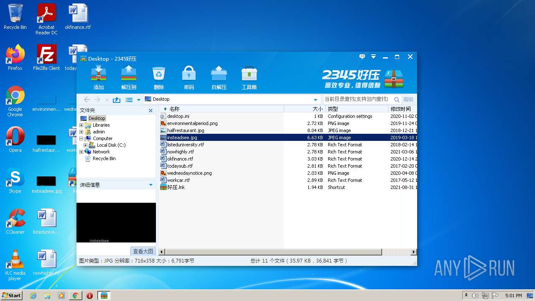
Task: Click the Acrobat Reader DC desktop icon
Action: click(x=46, y=19)
